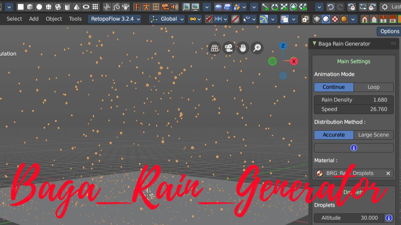Viewport: 401px width, 225px height.
Task: Add an empty axes object
Action: click(107, 7)
